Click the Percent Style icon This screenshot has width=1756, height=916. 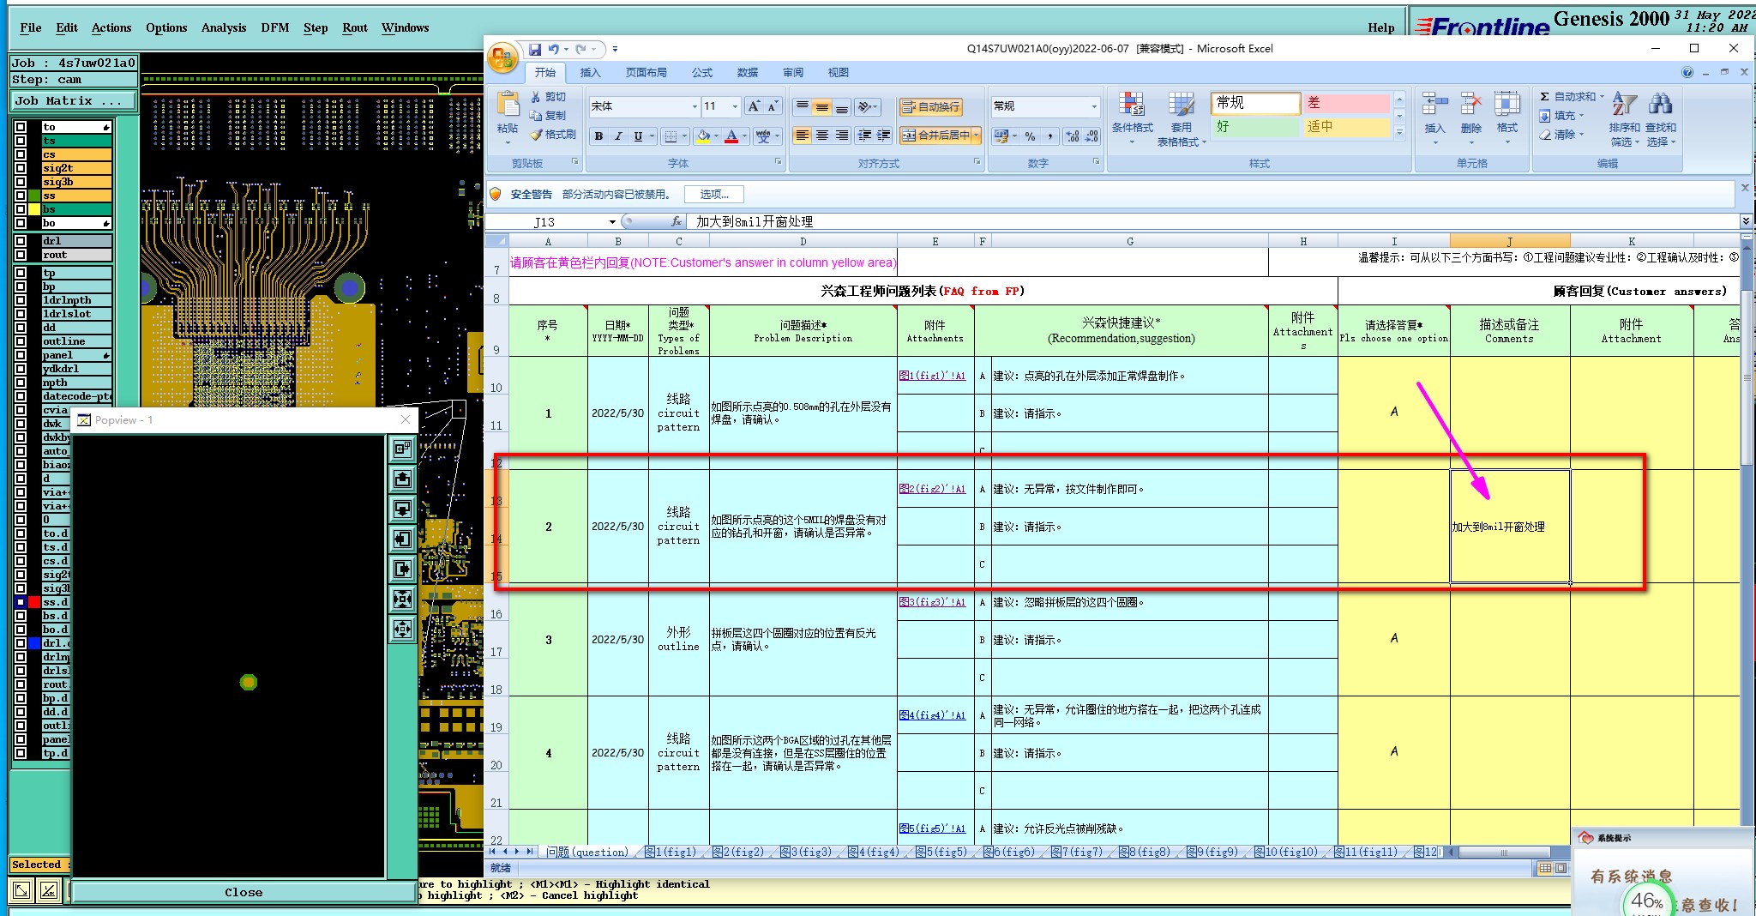1030,136
